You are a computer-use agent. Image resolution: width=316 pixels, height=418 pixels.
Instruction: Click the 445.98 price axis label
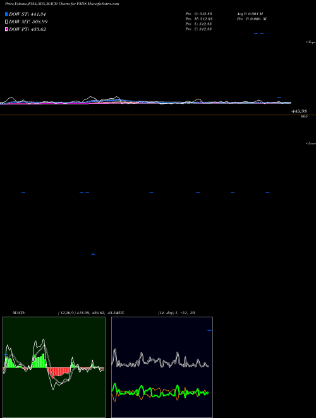point(299,111)
